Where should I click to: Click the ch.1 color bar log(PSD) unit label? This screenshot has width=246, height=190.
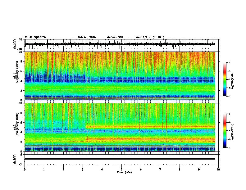[x=233, y=81]
